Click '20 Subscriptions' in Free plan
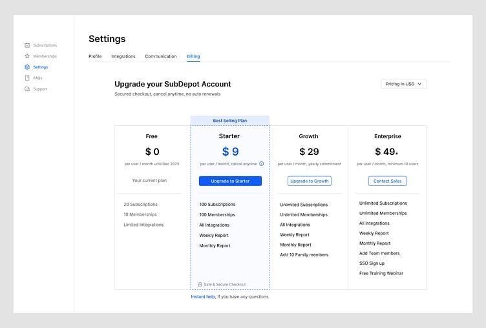 point(141,205)
